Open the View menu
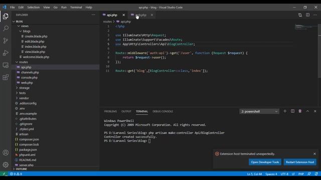This screenshot has height=180, width=321. 47,7
